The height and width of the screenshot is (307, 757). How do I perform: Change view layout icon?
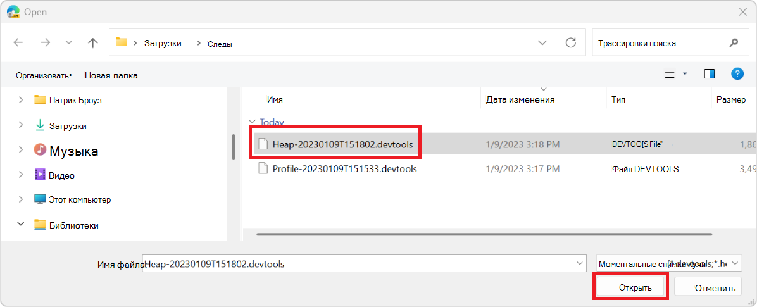(670, 74)
